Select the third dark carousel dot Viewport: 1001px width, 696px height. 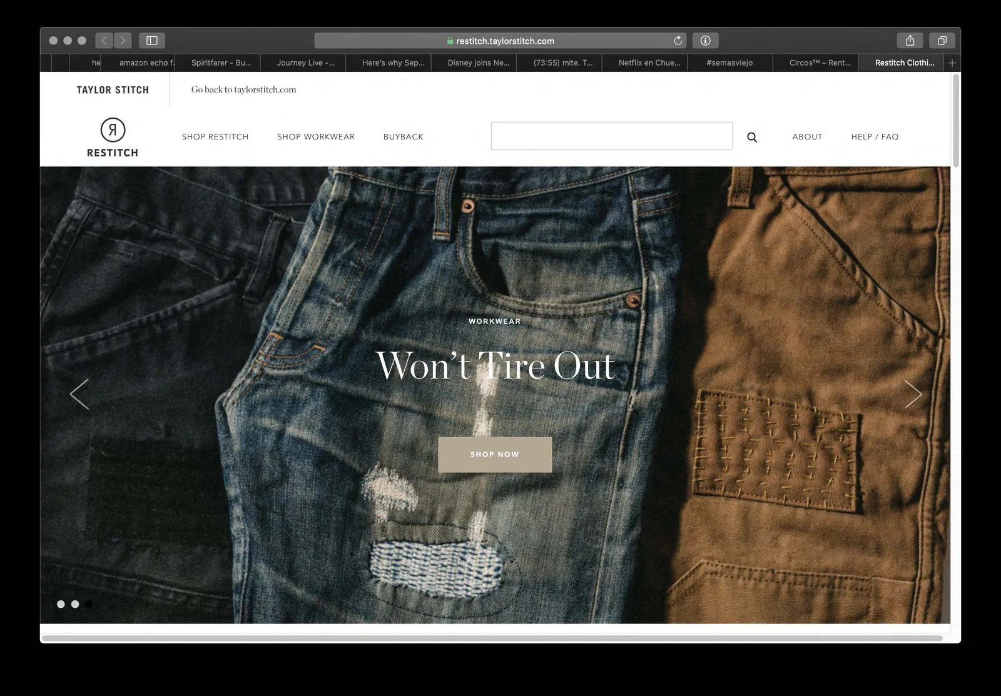(89, 604)
